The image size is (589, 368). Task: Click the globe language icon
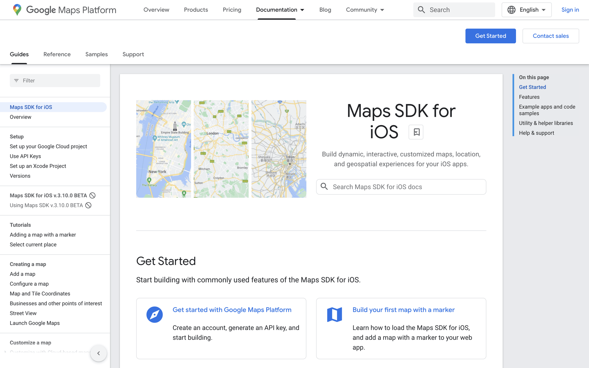511,10
